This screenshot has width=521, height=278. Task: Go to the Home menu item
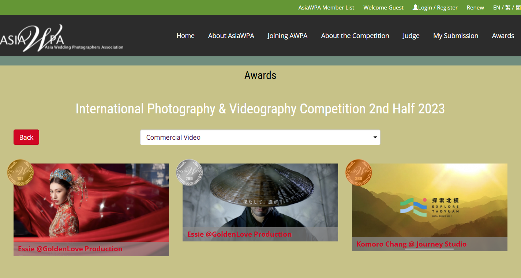click(185, 35)
